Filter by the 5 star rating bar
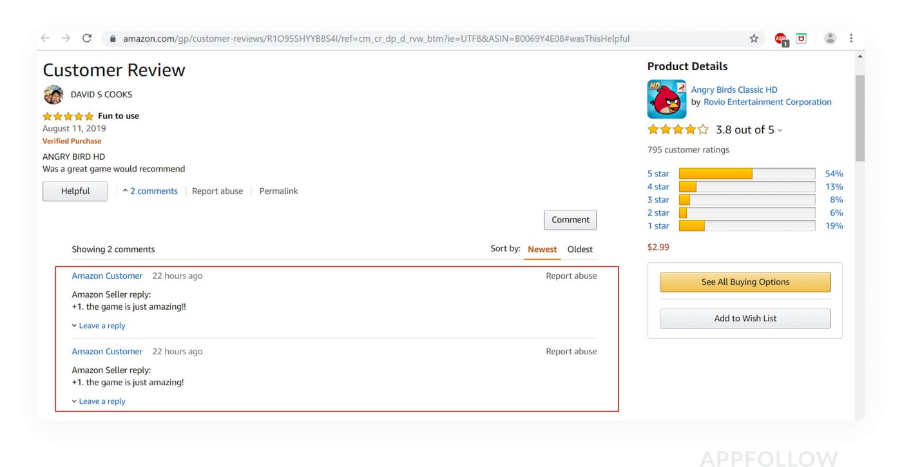 click(747, 174)
